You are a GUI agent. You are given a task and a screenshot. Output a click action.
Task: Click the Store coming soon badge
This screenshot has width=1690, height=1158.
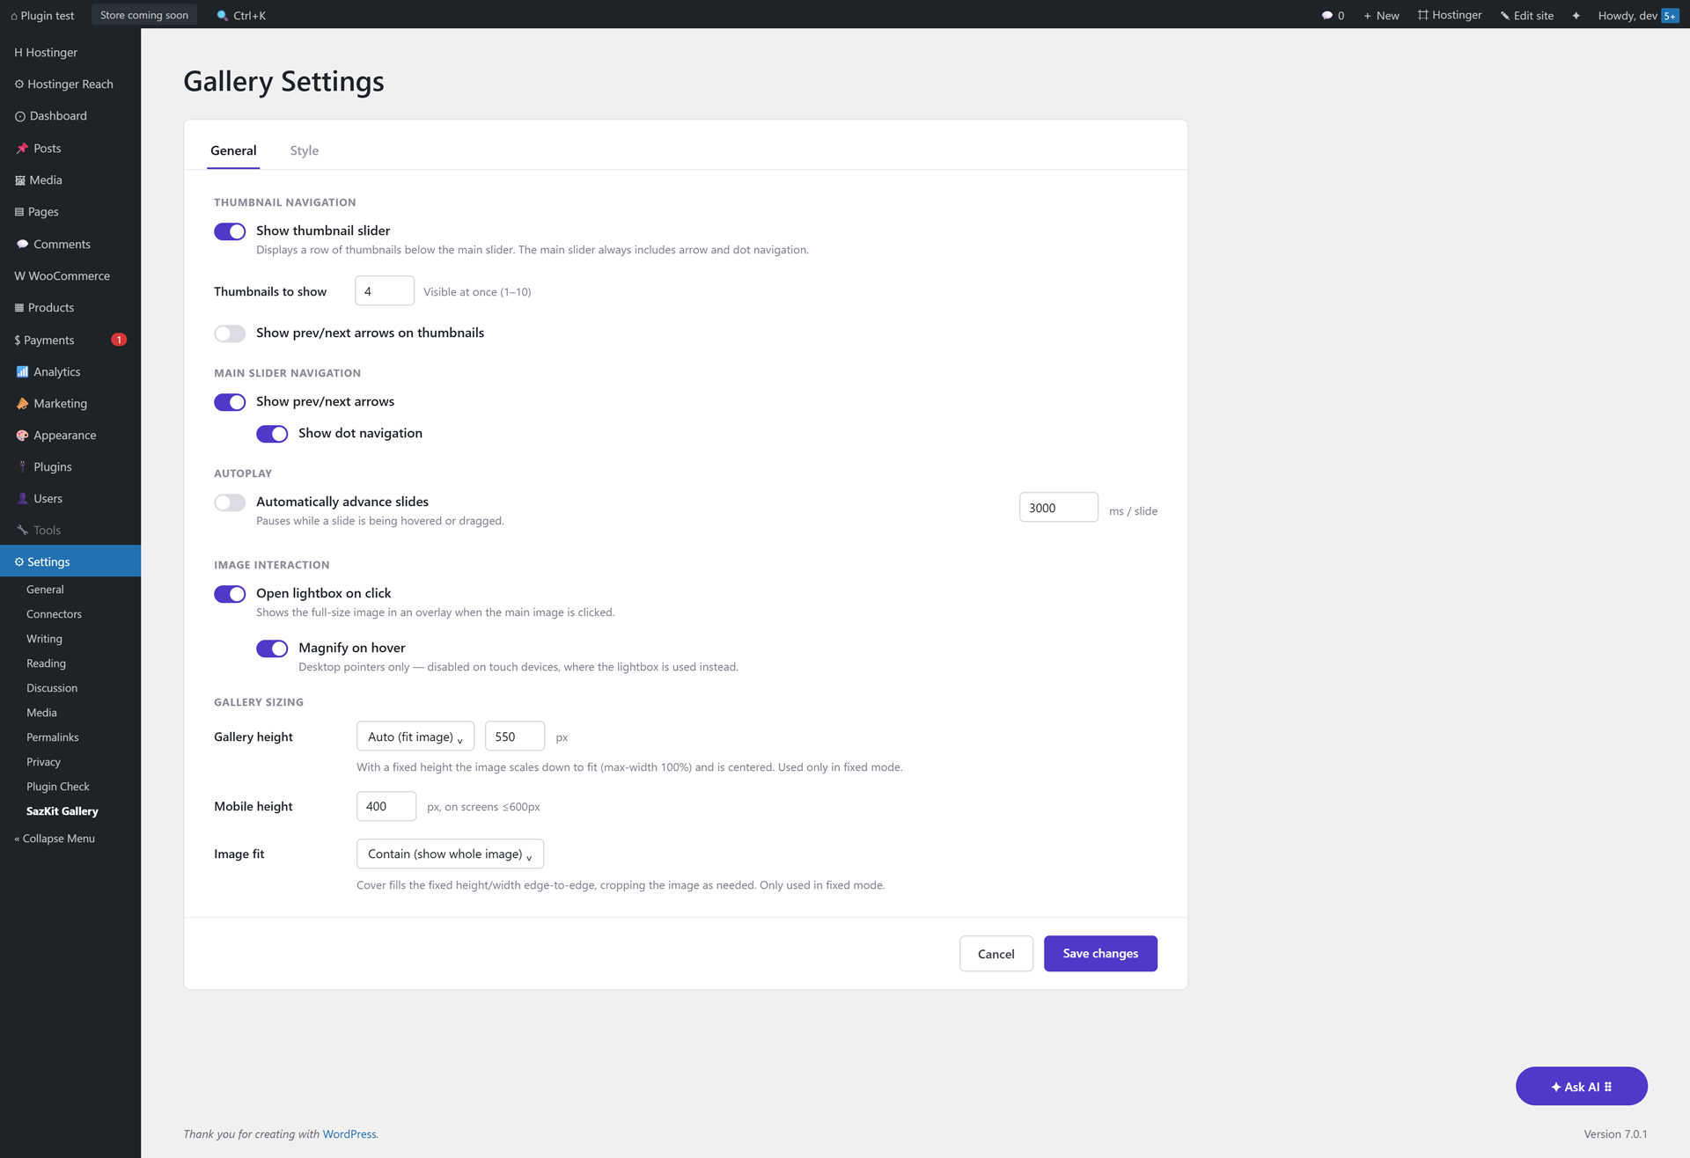click(144, 15)
